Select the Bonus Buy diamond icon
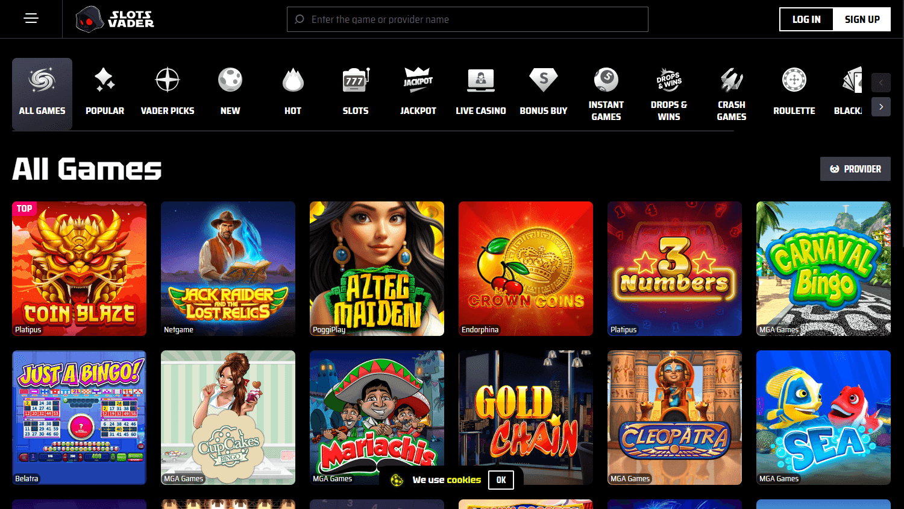The width and height of the screenshot is (904, 509). point(544,79)
